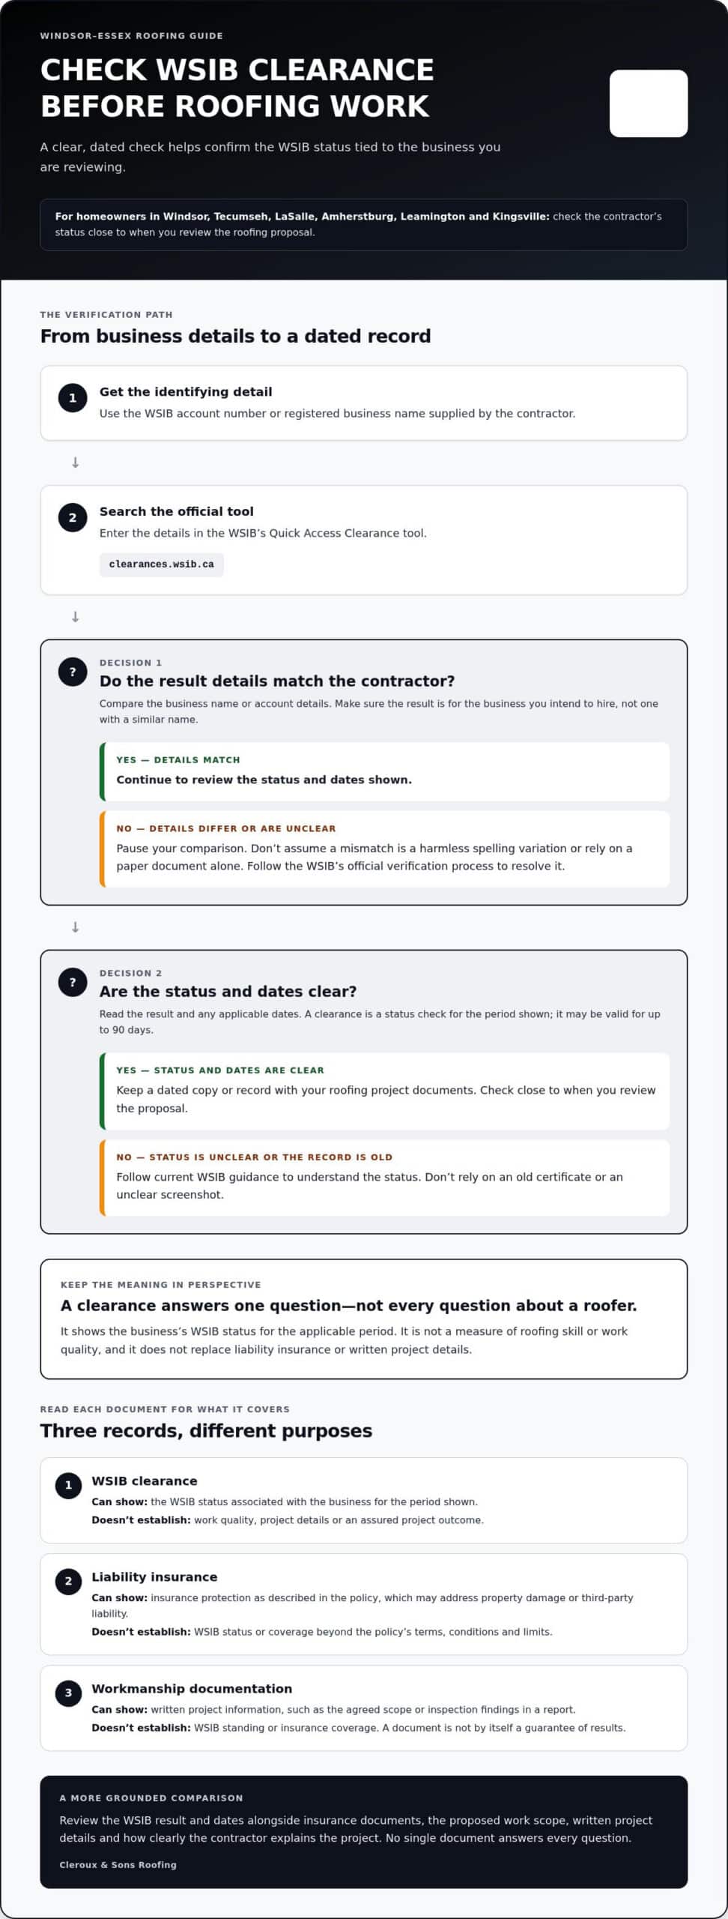Screen dimensions: 728x1919
Task: Click the white logo box in the header
Action: pos(649,103)
